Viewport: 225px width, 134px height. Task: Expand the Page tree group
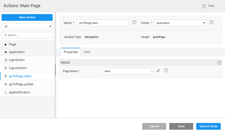coord(6,44)
